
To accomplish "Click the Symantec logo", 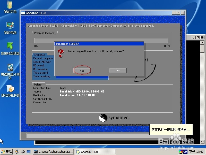I will pos(114,118).
